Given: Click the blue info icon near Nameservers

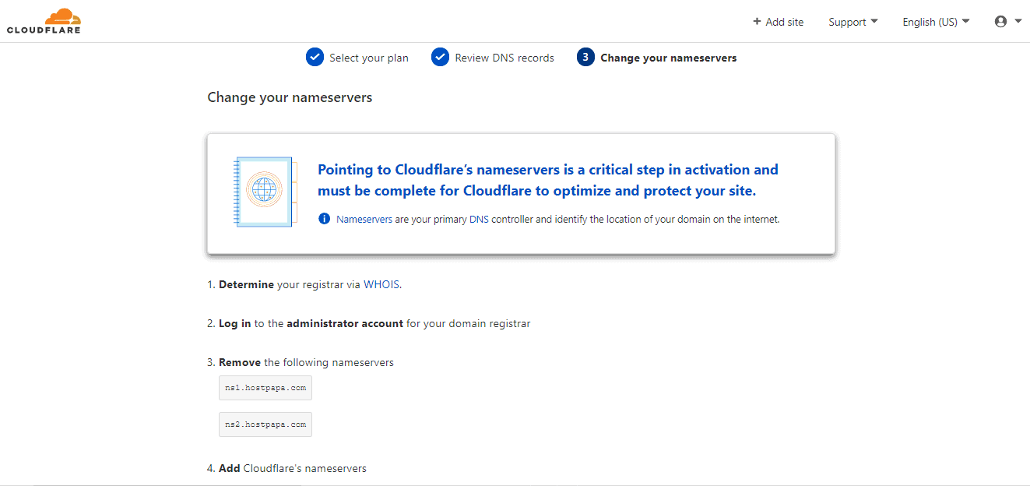Looking at the screenshot, I should tap(324, 220).
